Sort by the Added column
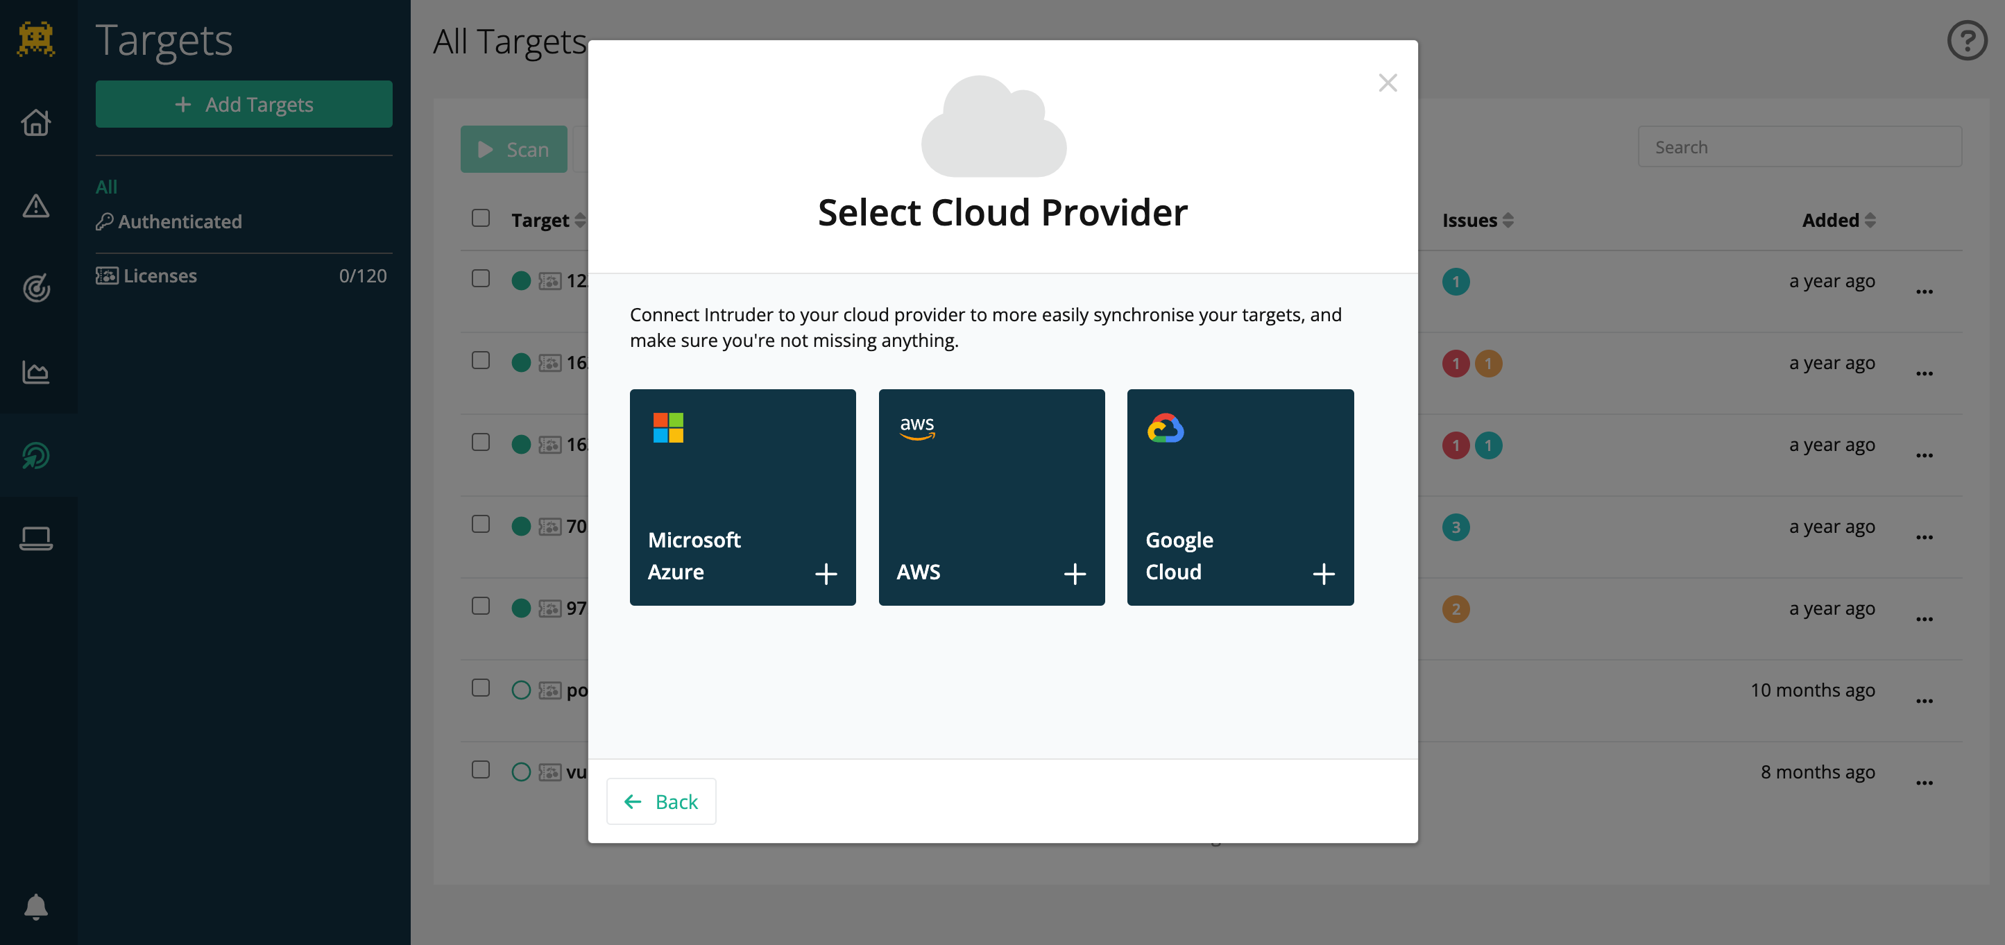The image size is (2005, 945). 1838,221
